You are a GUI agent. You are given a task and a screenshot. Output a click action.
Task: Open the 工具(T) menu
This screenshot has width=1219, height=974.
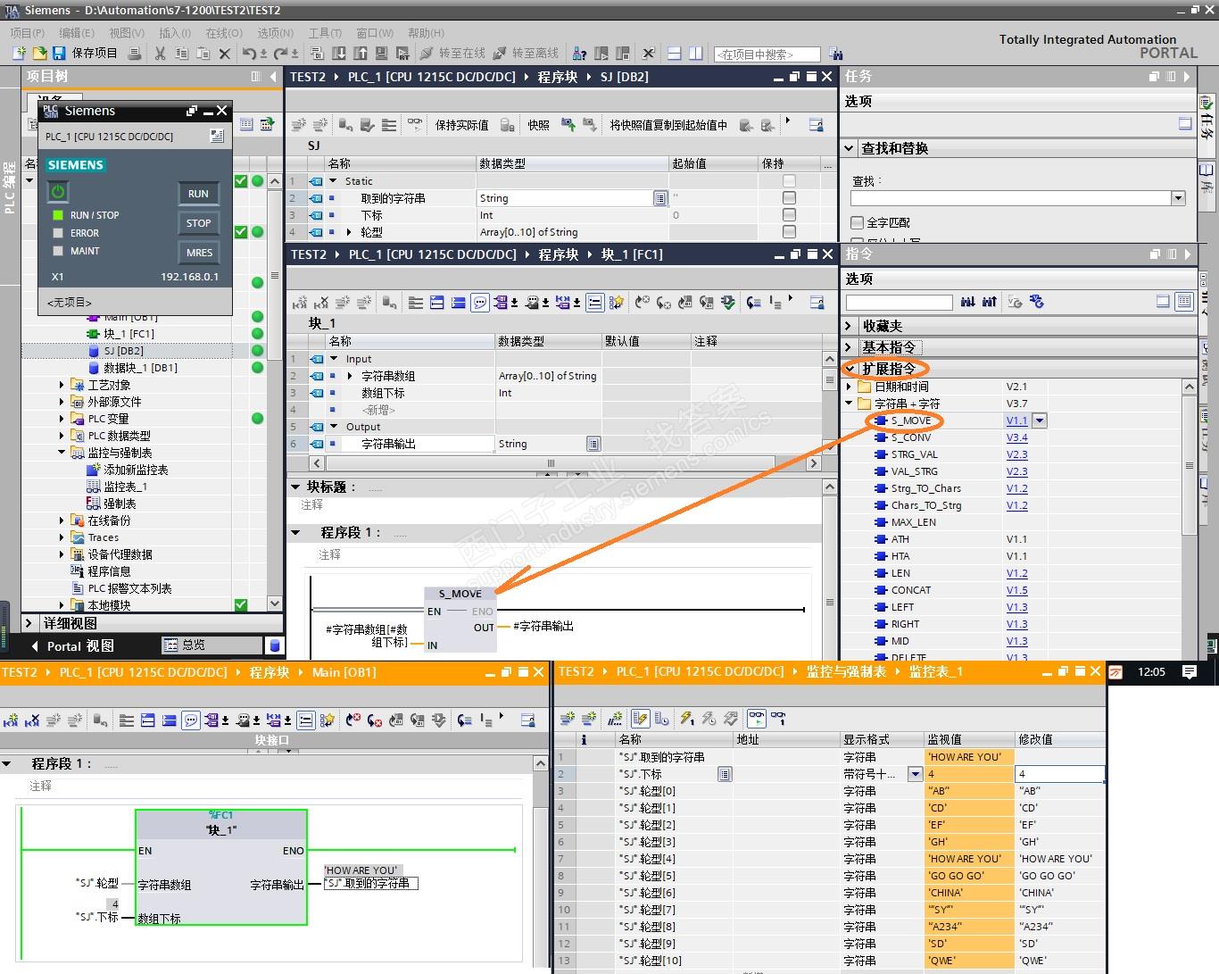325,32
